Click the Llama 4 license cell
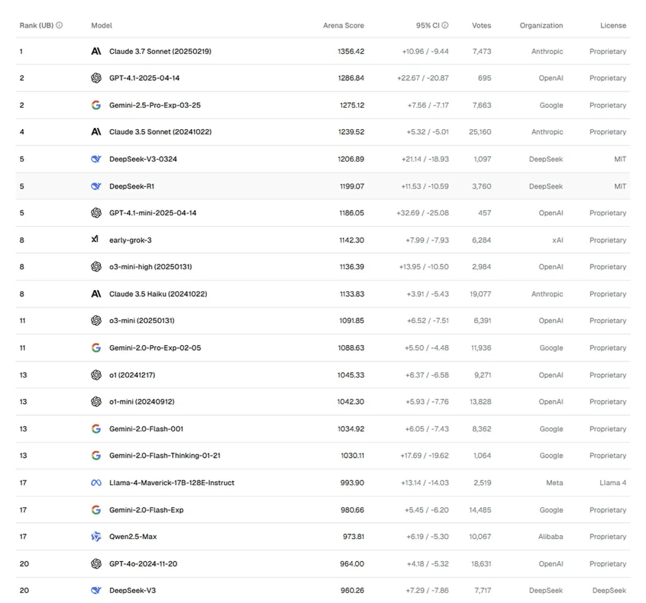The width and height of the screenshot is (646, 603). click(613, 483)
